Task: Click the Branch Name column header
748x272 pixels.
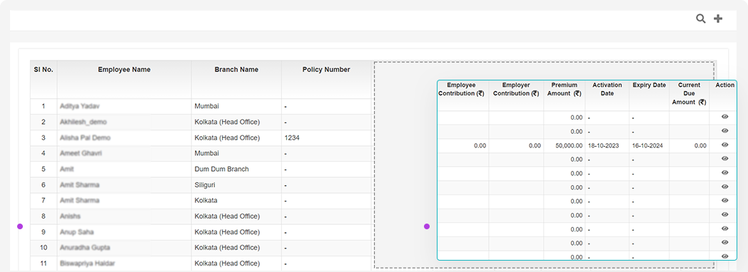Action: click(x=236, y=70)
